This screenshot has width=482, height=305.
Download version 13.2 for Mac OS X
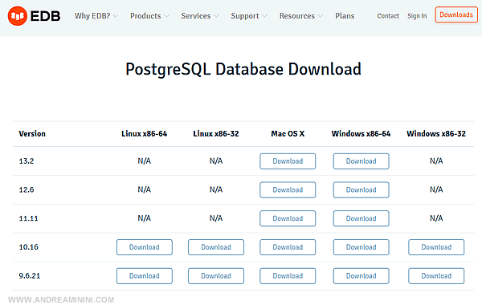tap(288, 161)
